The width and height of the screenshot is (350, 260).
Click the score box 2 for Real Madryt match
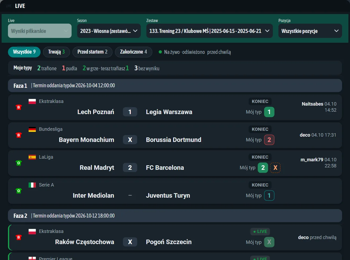pyautogui.click(x=130, y=168)
